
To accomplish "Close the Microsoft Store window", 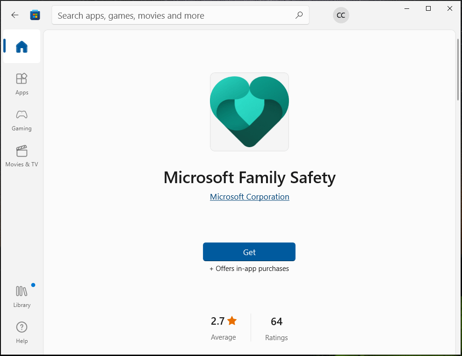I will click(450, 8).
